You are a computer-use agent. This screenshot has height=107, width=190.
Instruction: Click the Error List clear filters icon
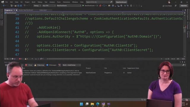coord(59,65)
